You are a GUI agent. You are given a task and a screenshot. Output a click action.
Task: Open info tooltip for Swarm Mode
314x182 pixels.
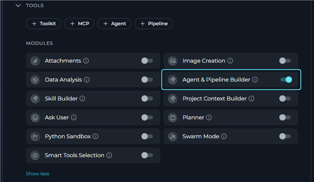coord(224,136)
